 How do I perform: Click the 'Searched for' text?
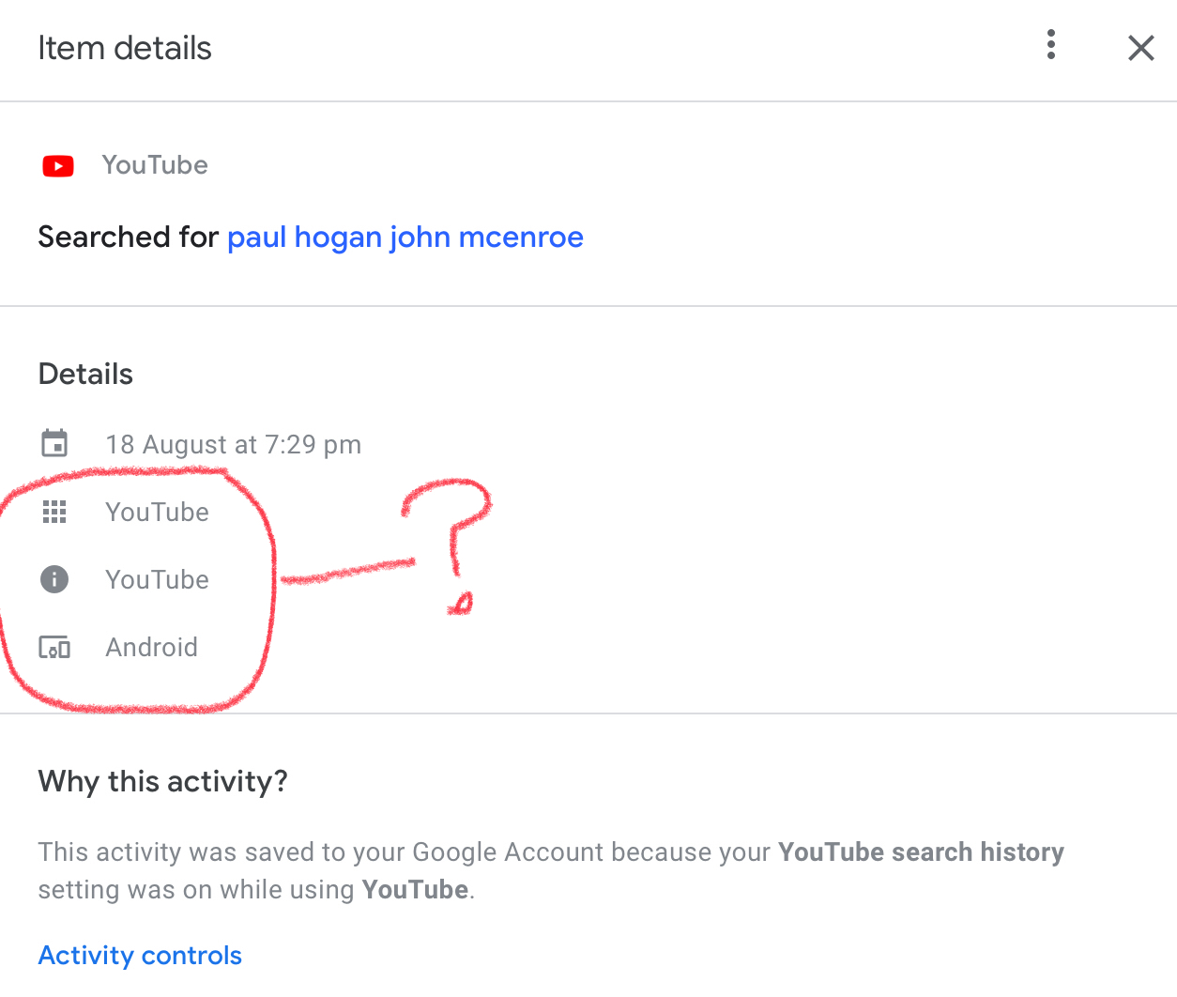[x=128, y=238]
